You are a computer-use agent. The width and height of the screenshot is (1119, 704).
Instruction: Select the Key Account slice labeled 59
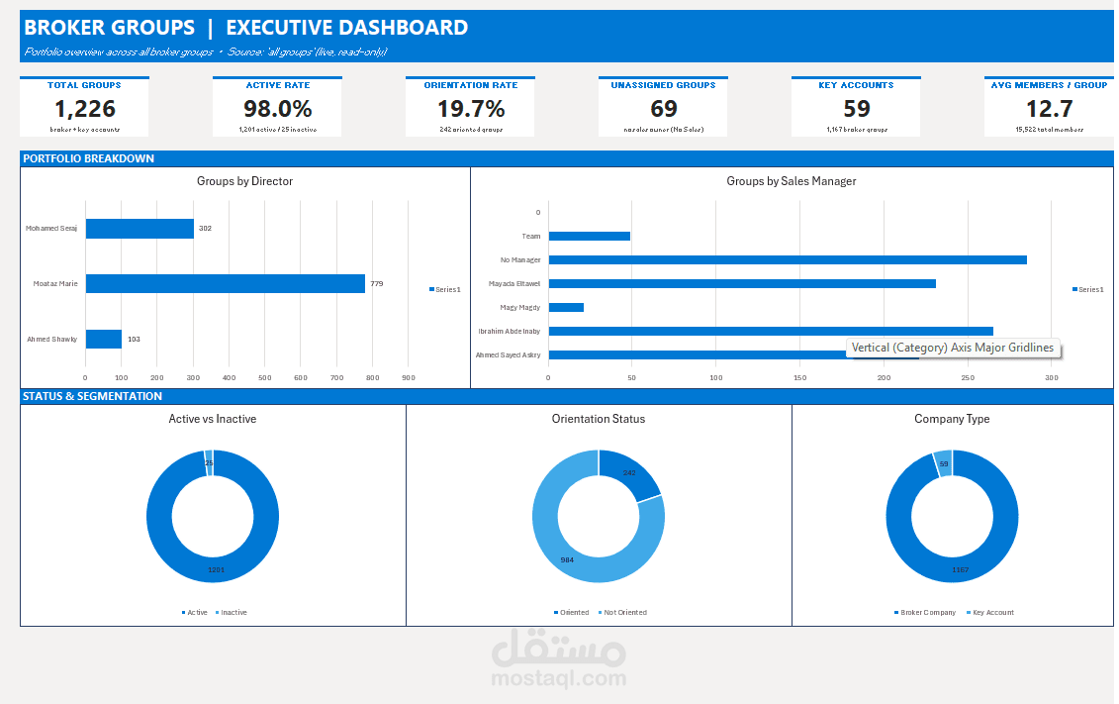(x=944, y=463)
